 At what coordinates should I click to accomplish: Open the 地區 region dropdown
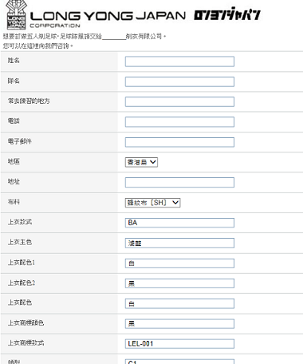141,162
